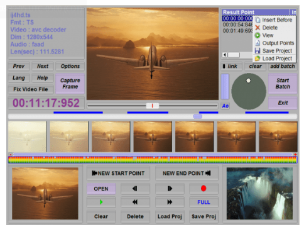Click the Exit button
Screen dimensions: 304x227
click(x=283, y=103)
